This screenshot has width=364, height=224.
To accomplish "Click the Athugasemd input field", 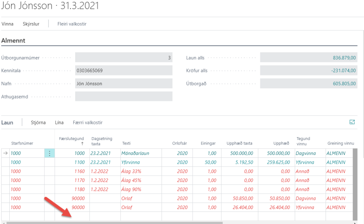I will [124, 96].
